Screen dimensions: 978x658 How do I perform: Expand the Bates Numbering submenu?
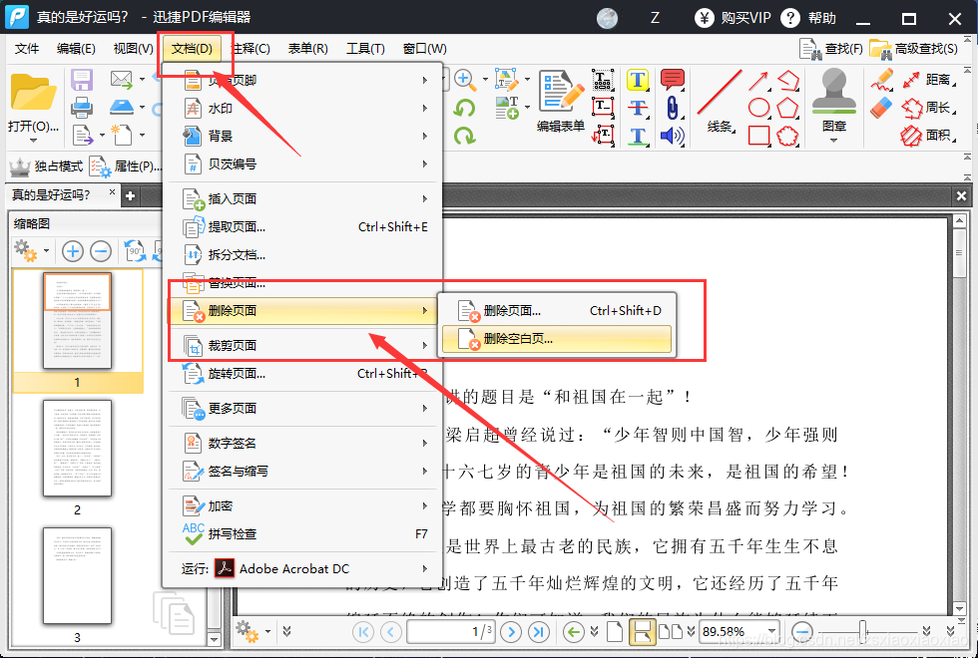pos(301,164)
